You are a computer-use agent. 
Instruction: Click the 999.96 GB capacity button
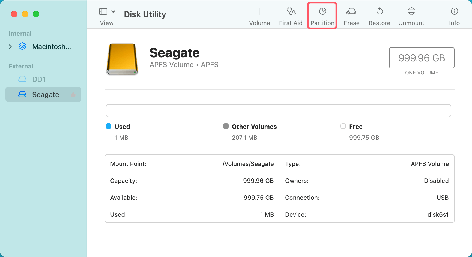point(422,58)
